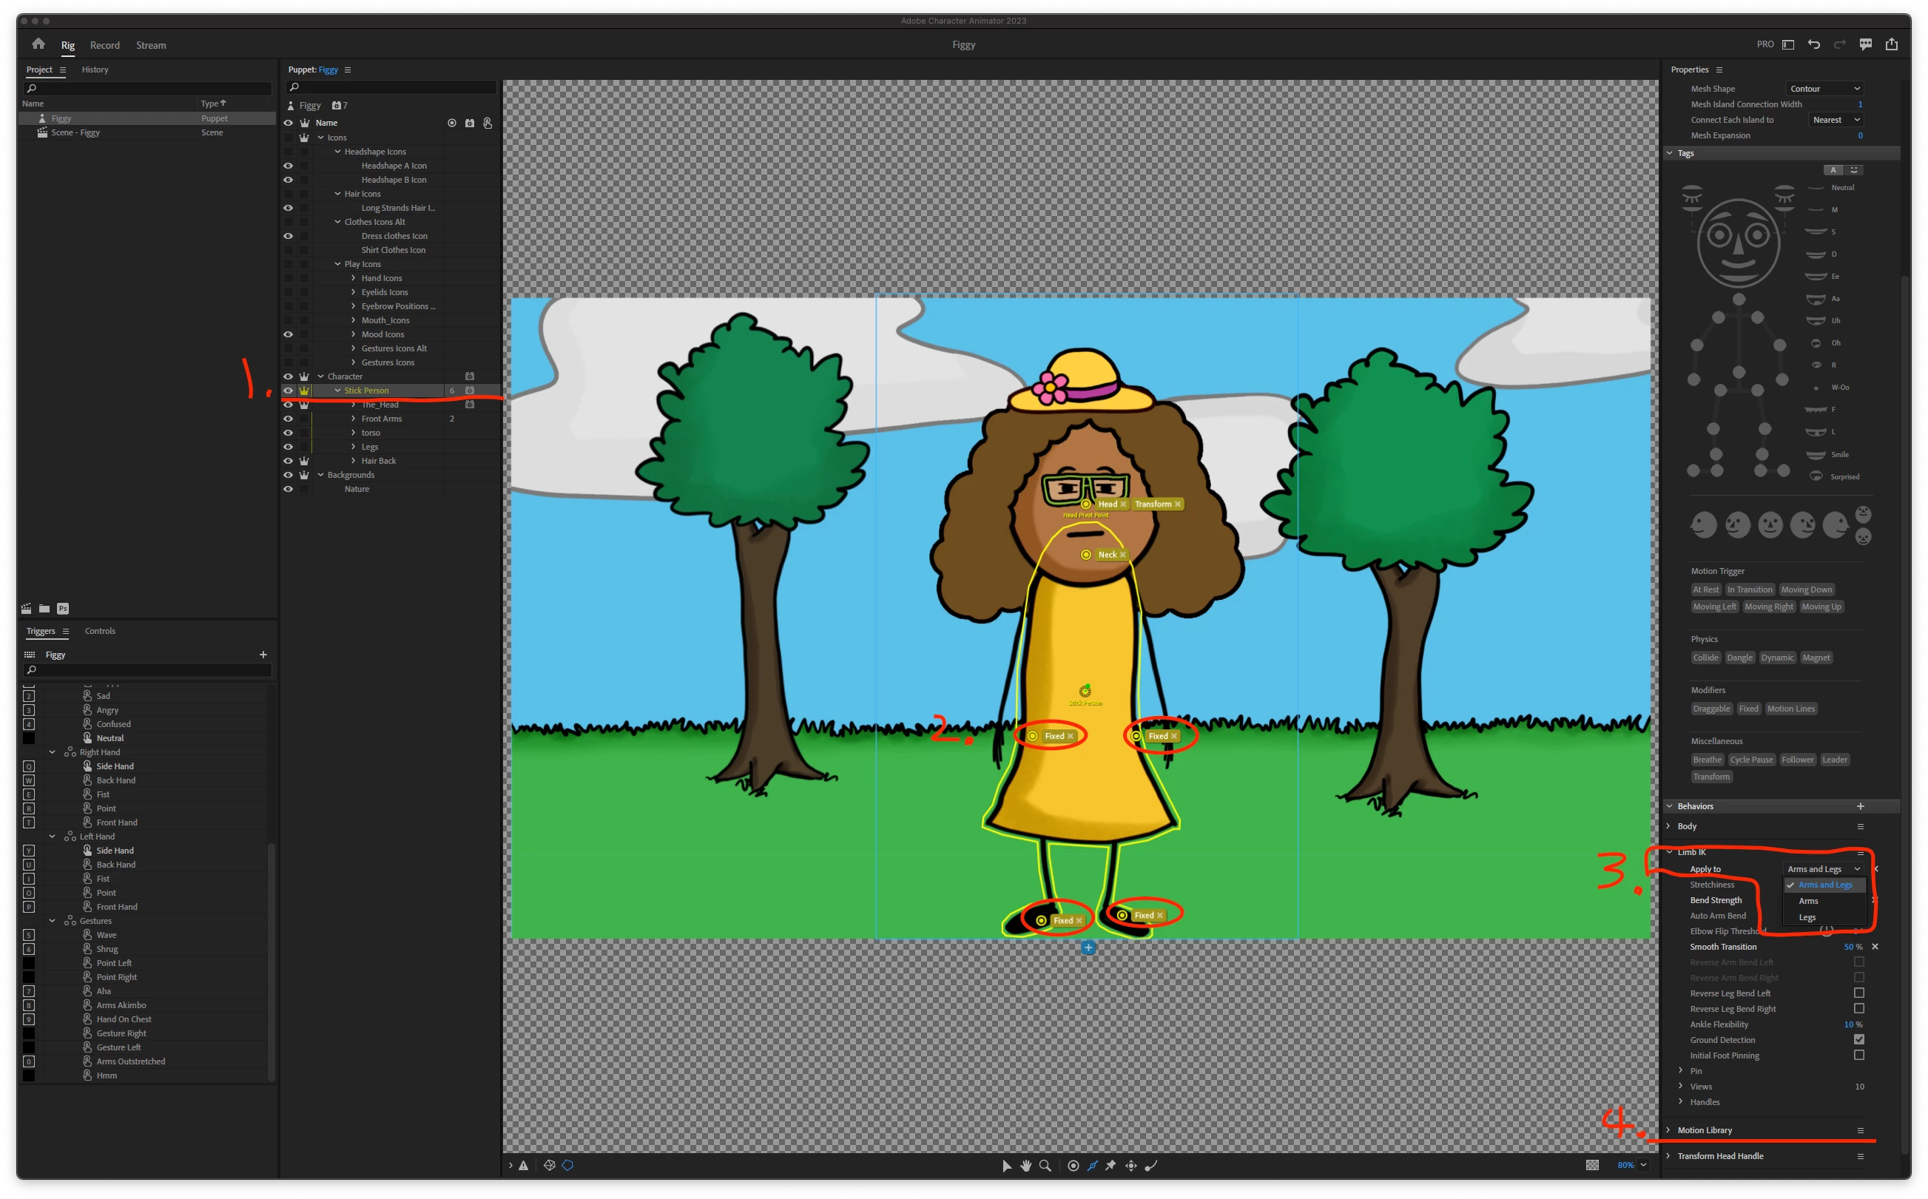Screen dimensions: 1928x1199
Task: Click the Smooth Transition 50% value
Action: 1849,947
